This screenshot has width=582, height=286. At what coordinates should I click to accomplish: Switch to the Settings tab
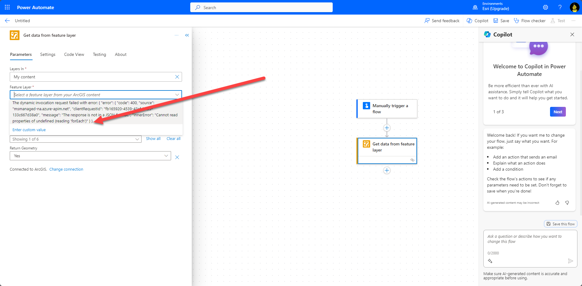click(48, 55)
